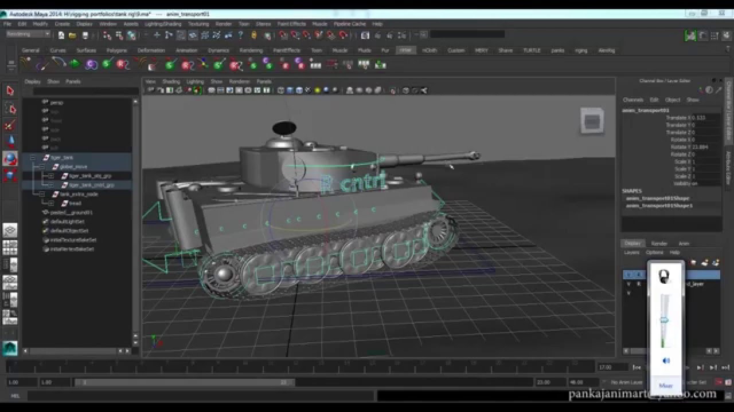Switch to the Polygons shelf tab
734x412 pixels.
116,50
